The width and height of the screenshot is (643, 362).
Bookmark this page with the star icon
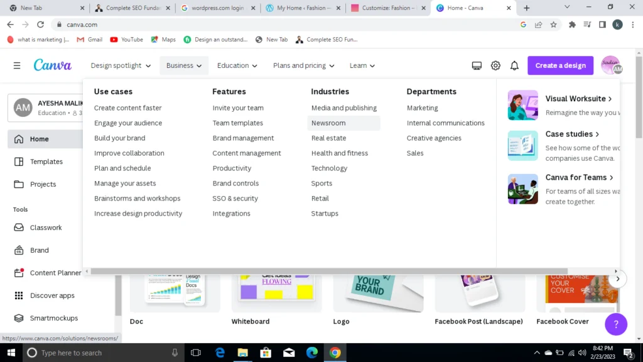coord(554,25)
